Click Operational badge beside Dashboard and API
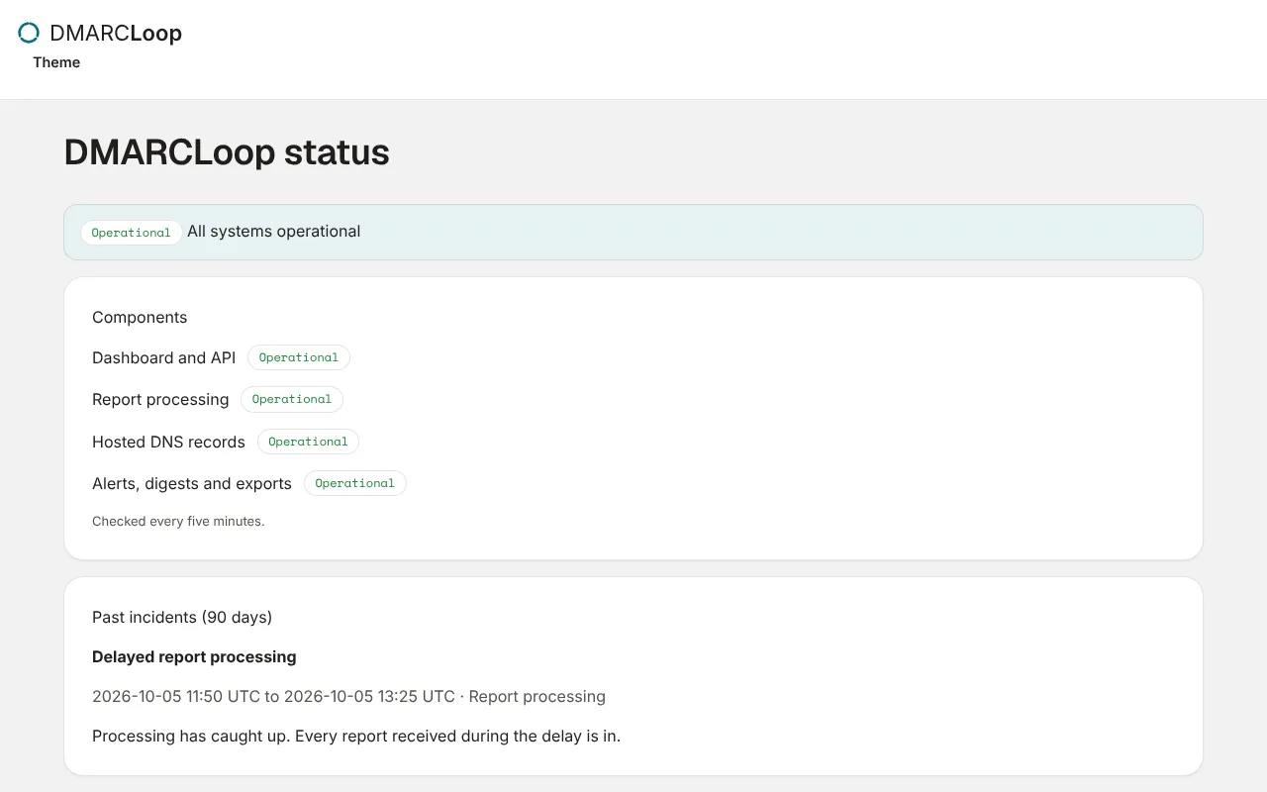 299,357
